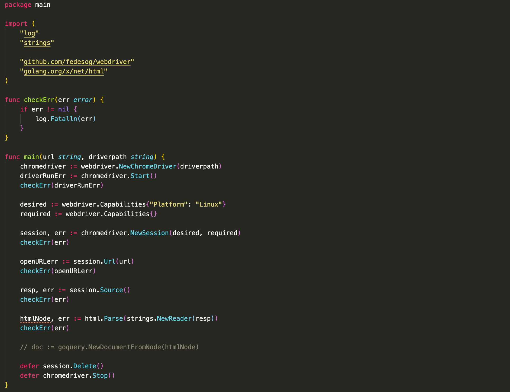Click the underlined "strings" import path
510x392 pixels.
pos(37,43)
